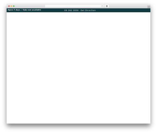Click the round icon button beside the address bar

click(x=107, y=6)
